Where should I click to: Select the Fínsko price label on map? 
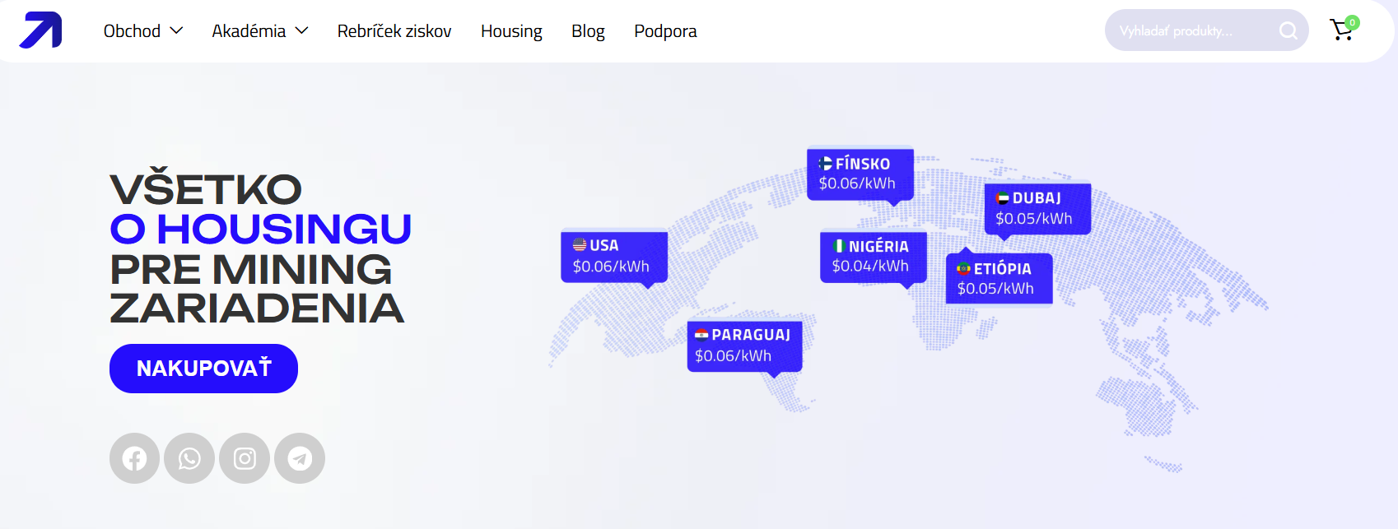coord(860,174)
